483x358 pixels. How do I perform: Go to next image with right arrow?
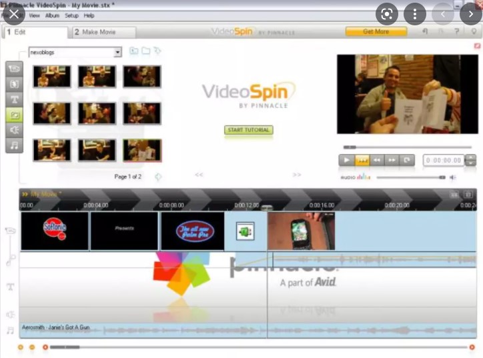pyautogui.click(x=471, y=14)
